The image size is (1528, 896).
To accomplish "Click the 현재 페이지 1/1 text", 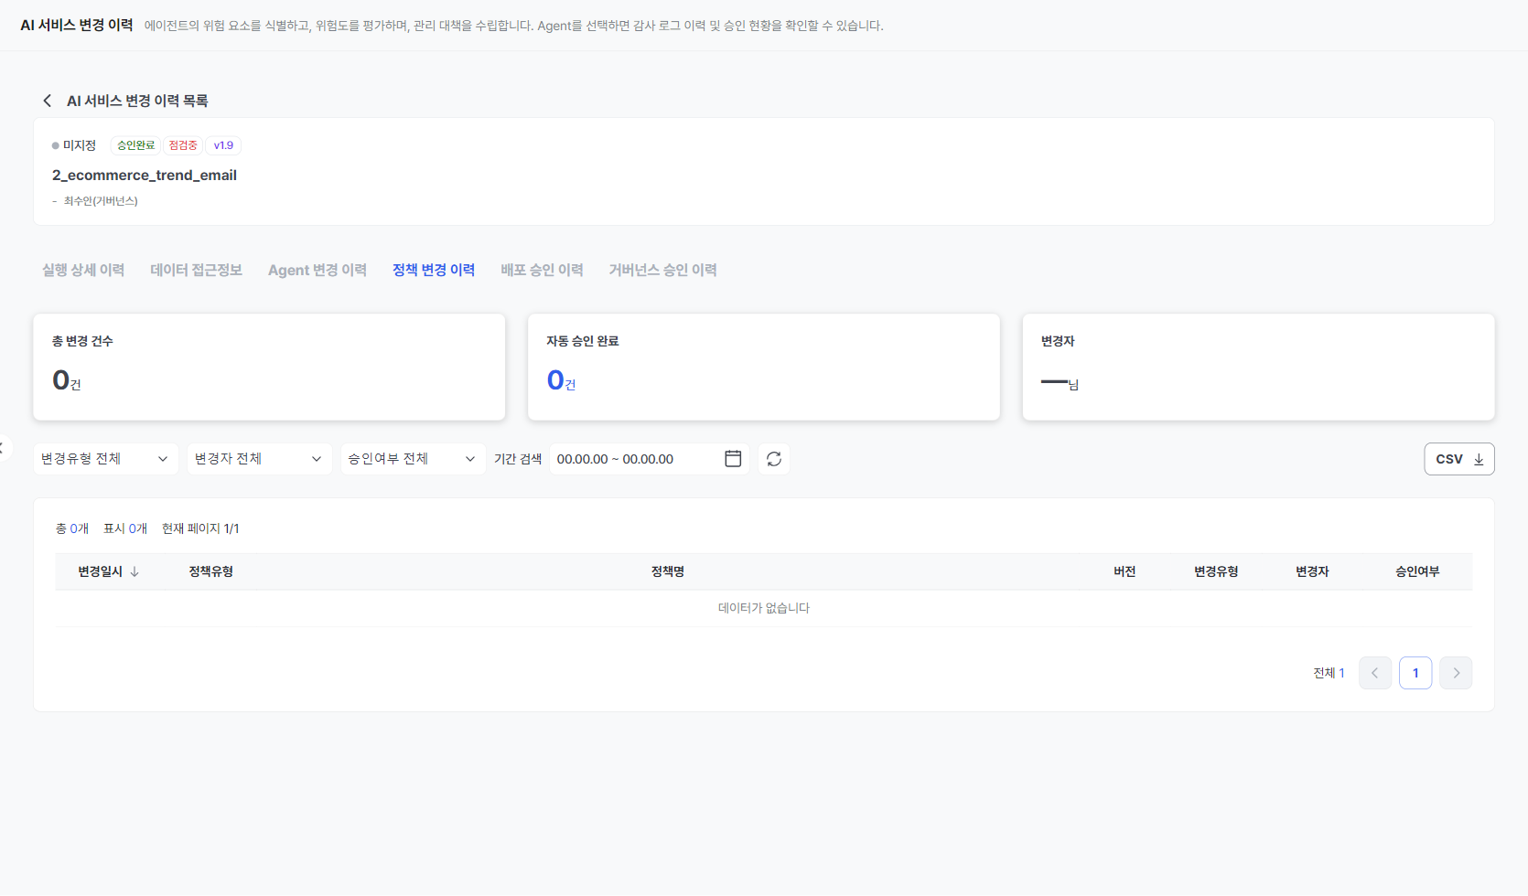I will [x=200, y=528].
